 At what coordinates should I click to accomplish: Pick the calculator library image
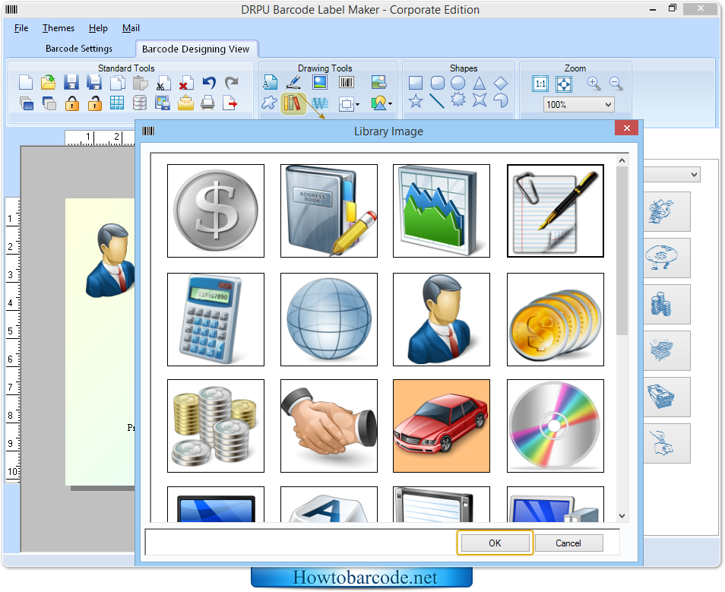pos(216,320)
